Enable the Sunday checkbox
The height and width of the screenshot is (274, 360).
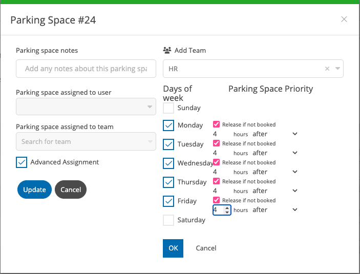(168, 108)
